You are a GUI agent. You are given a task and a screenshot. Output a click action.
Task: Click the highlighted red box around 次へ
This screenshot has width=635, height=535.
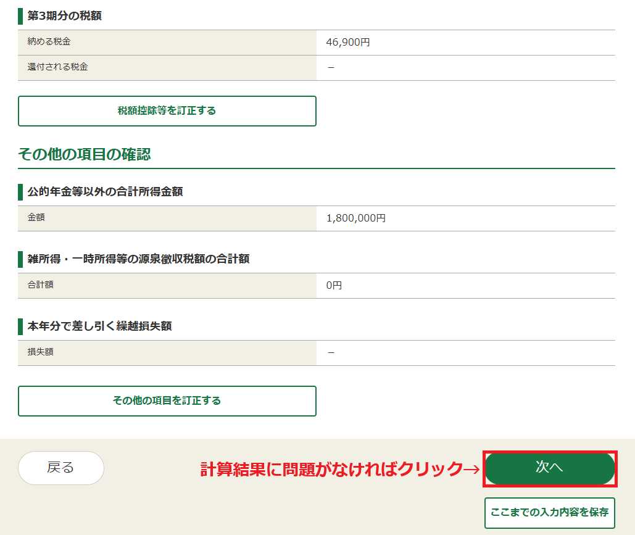coord(549,452)
